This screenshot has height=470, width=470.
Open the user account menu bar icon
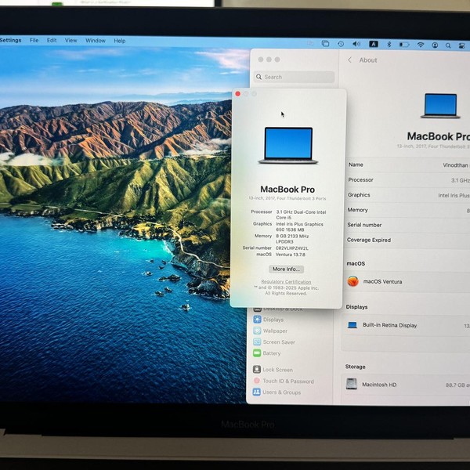435,45
